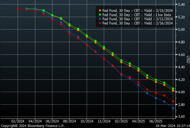Click the 10/2024 x-axis label
The image size is (190, 128).
tap(87, 121)
